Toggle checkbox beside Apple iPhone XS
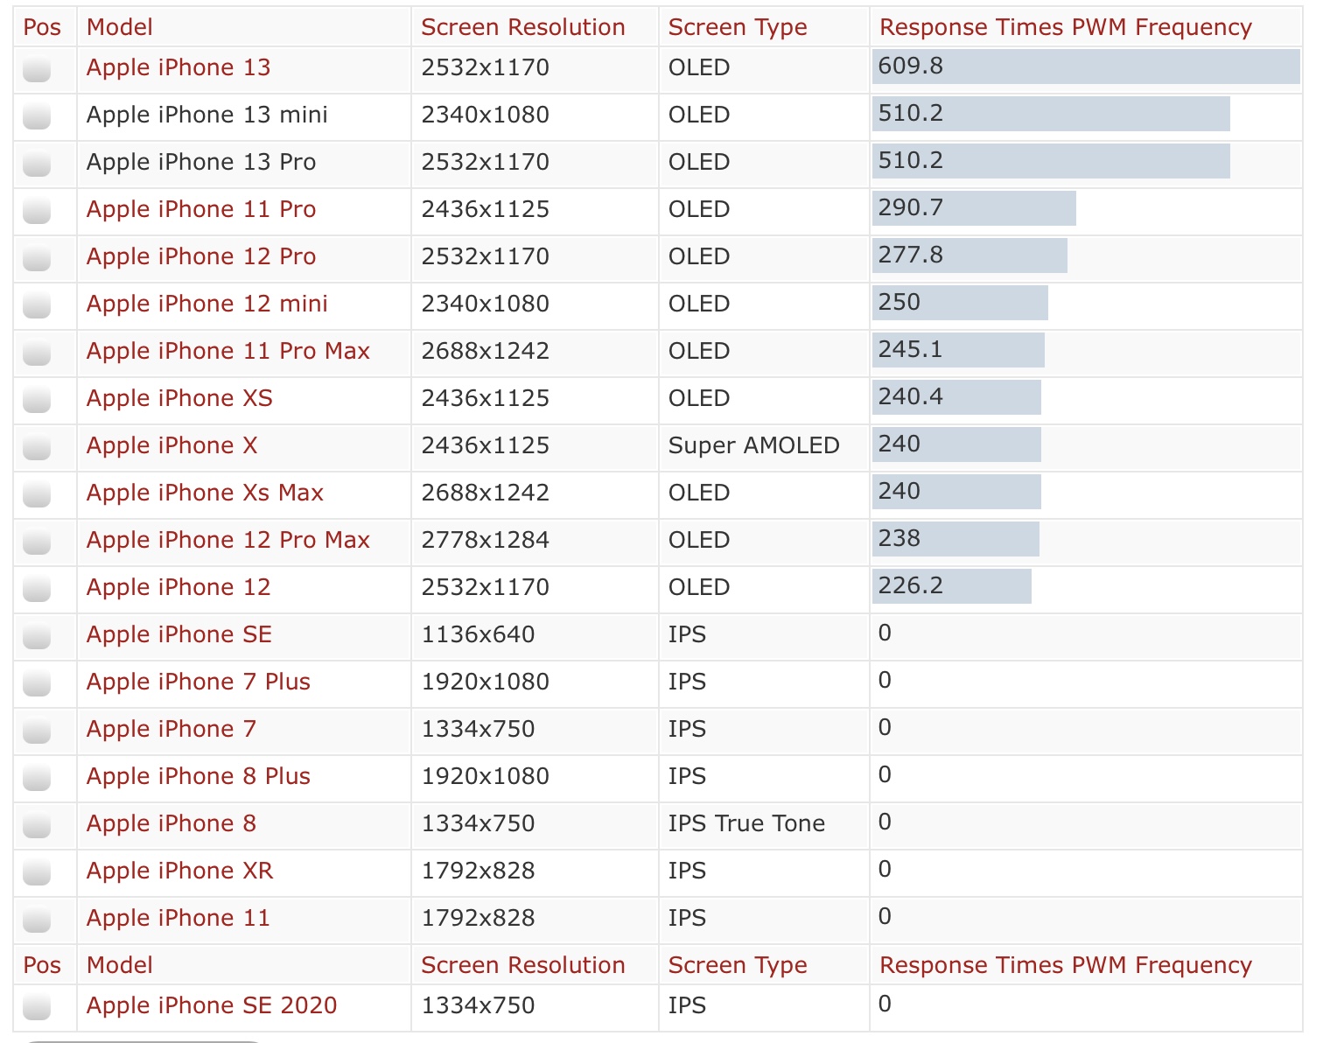Screen dimensions: 1330x1043 tap(37, 400)
